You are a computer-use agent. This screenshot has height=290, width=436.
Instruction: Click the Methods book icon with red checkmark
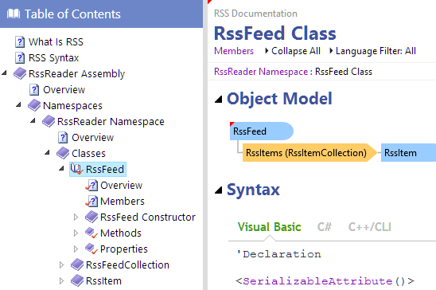pos(91,233)
